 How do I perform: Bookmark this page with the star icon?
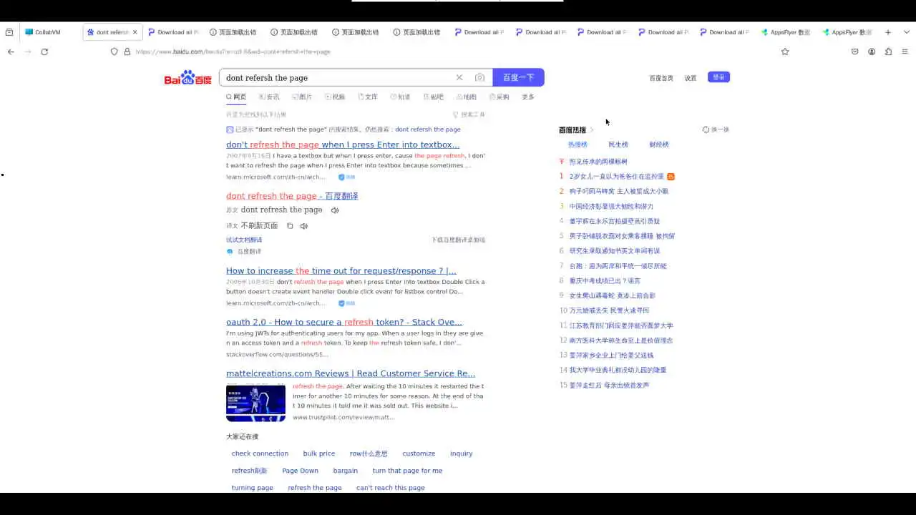click(785, 51)
